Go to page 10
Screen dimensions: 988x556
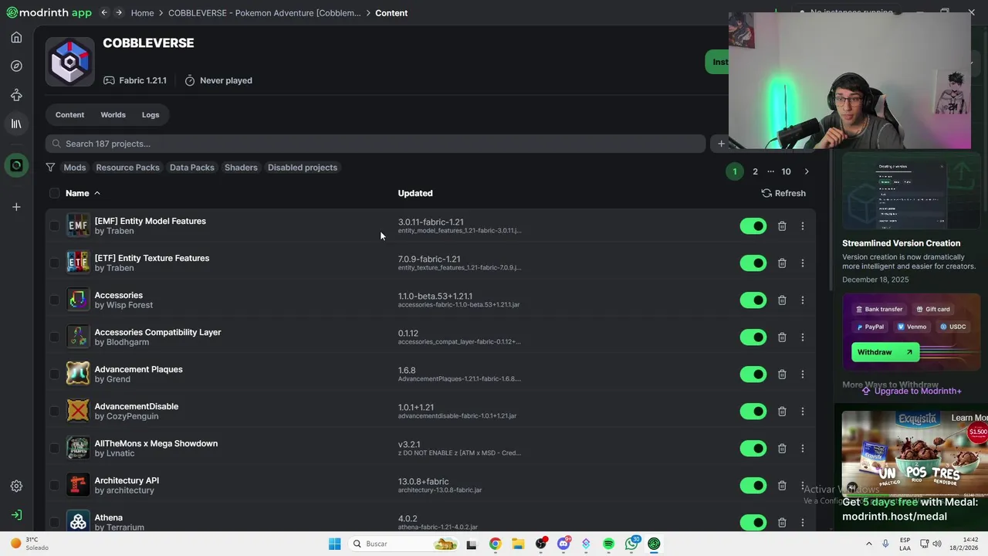[786, 171]
